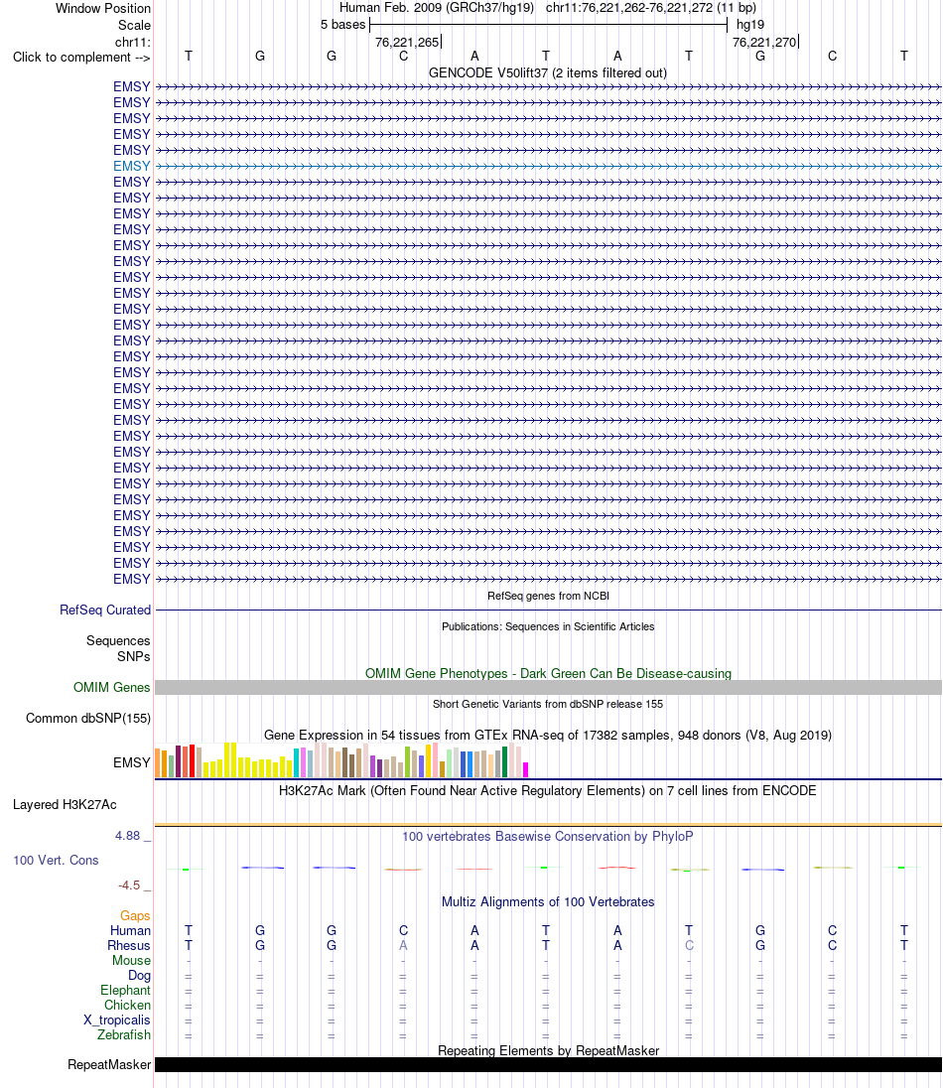Select the Human alignment row label
This screenshot has height=1088, width=943.
[x=130, y=930]
